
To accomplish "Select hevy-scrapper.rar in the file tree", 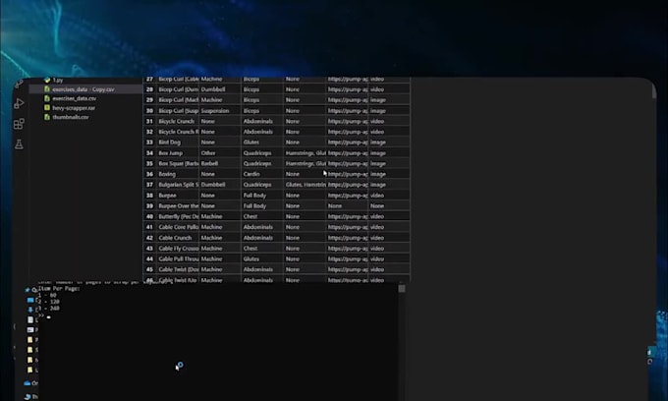I will tap(74, 108).
